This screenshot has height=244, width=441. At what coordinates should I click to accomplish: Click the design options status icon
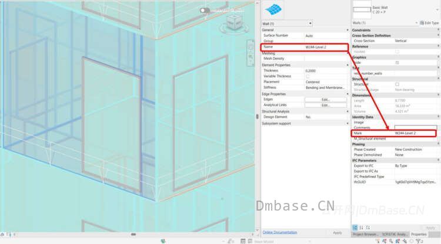click(x=243, y=241)
